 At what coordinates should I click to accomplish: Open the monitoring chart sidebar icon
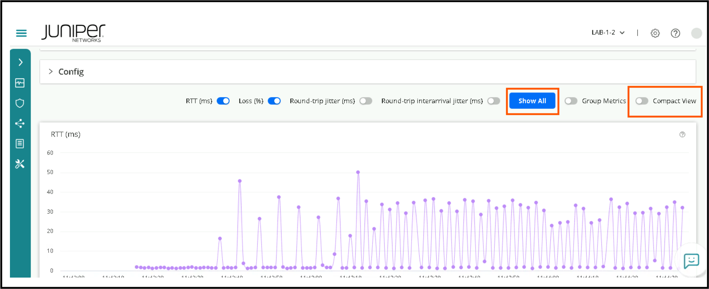(20, 83)
